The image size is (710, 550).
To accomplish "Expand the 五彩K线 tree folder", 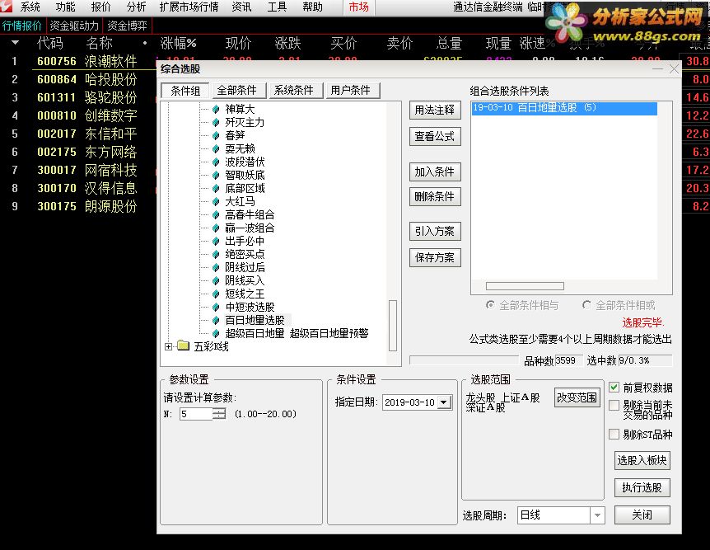I will pos(169,346).
